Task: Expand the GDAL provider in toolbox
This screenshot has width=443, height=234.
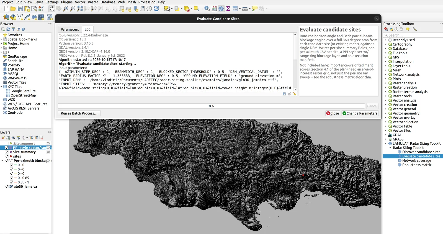Action: click(385, 135)
